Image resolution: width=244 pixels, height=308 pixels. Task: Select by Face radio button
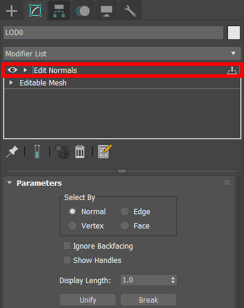(125, 226)
